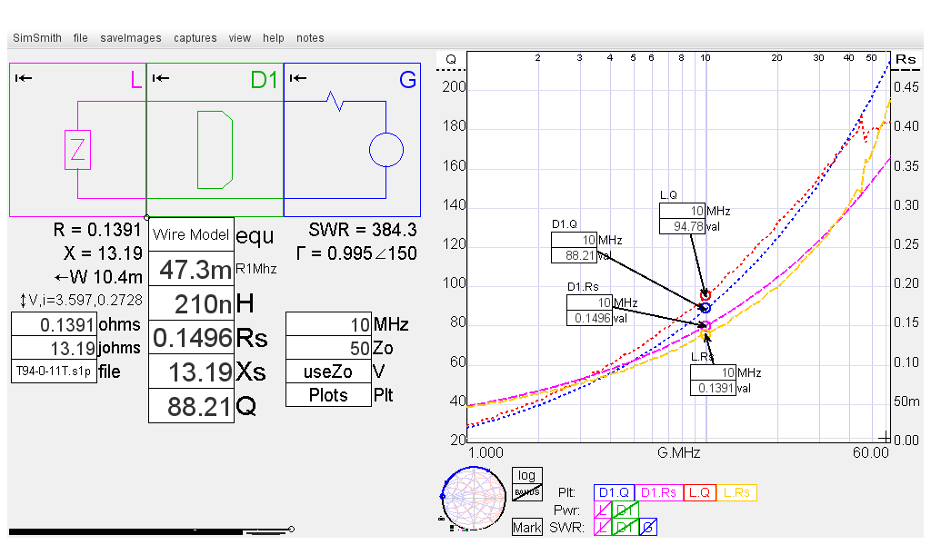931x545 pixels.
Task: Toggle the log scale button
Action: (x=526, y=476)
